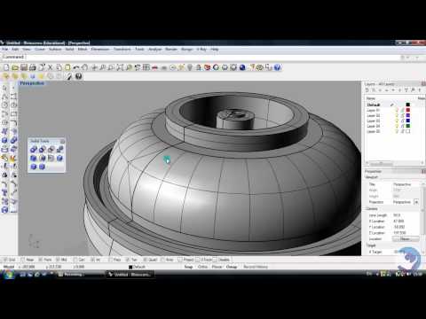Open the Solid menu
This screenshot has height=319, width=426.
tap(69, 49)
